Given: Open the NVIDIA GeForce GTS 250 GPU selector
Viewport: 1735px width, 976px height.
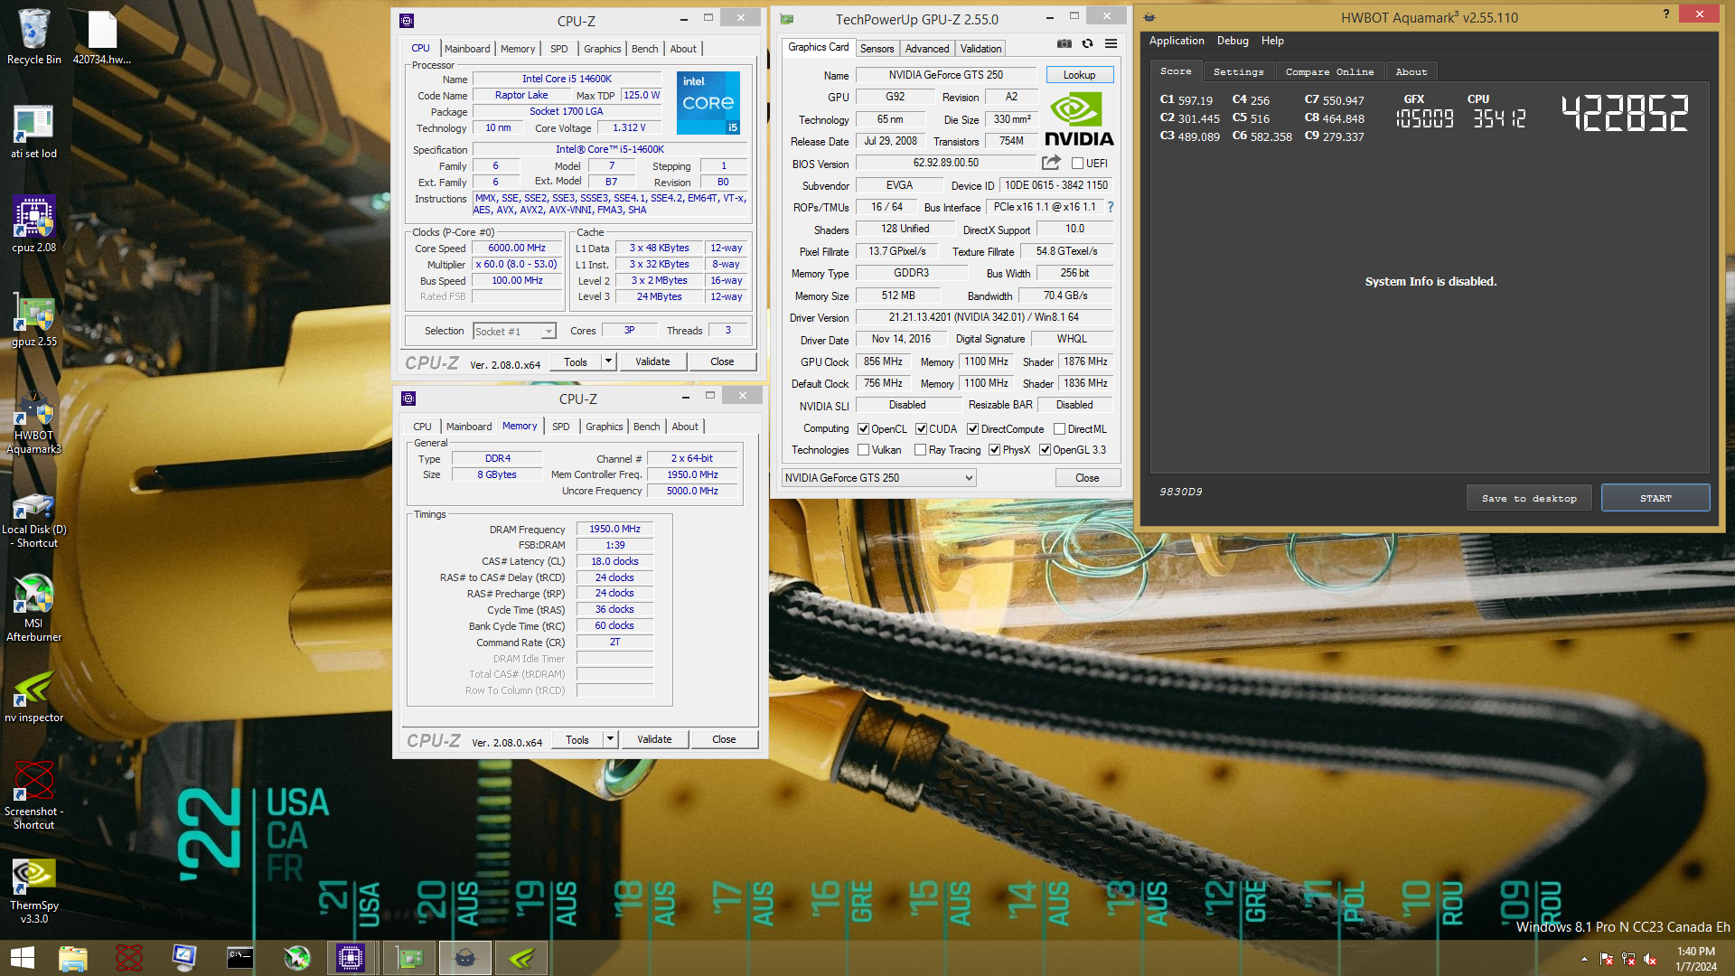Looking at the screenshot, I should pyautogui.click(x=878, y=478).
